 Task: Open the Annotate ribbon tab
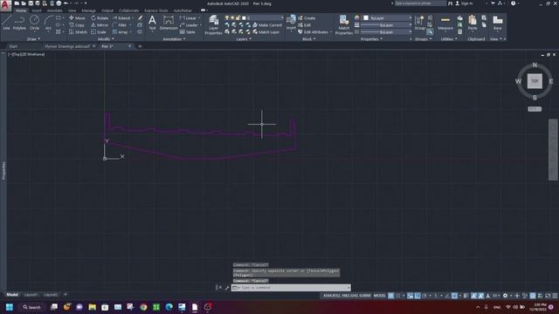pyautogui.click(x=54, y=10)
